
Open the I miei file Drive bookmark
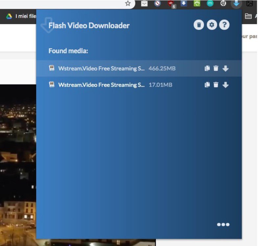21,16
